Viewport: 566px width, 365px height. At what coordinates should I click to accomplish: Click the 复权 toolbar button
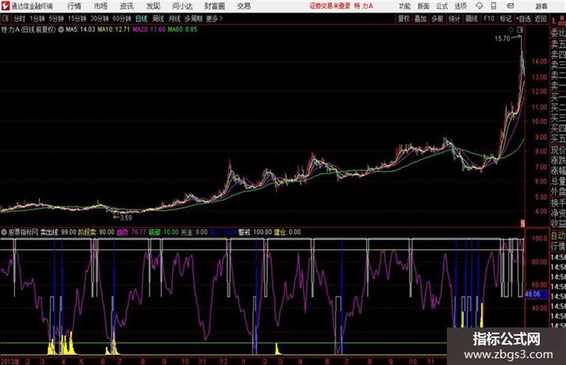tap(404, 19)
